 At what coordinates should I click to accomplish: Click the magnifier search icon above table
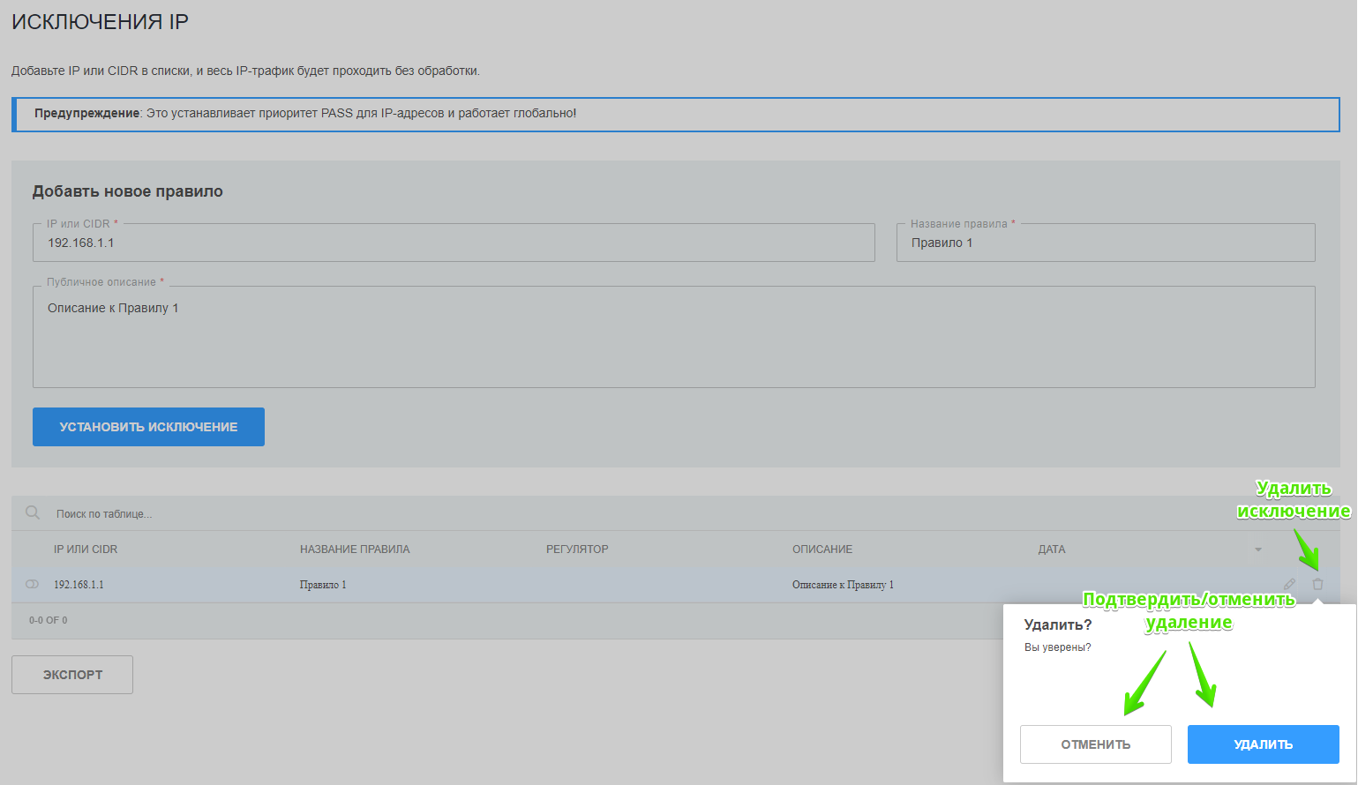click(33, 512)
